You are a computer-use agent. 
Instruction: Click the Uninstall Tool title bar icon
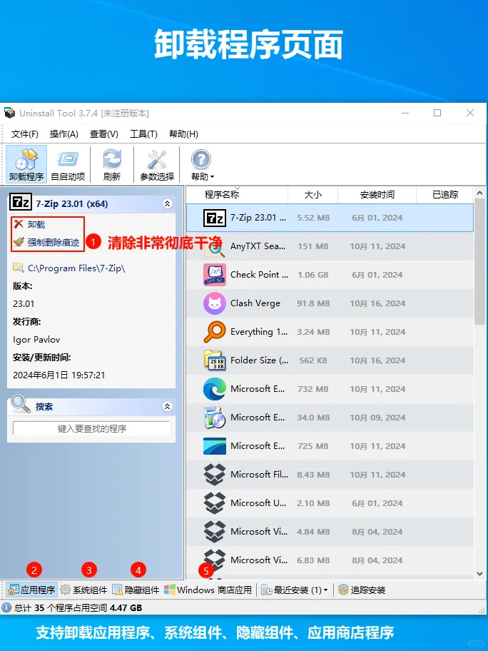click(x=9, y=113)
